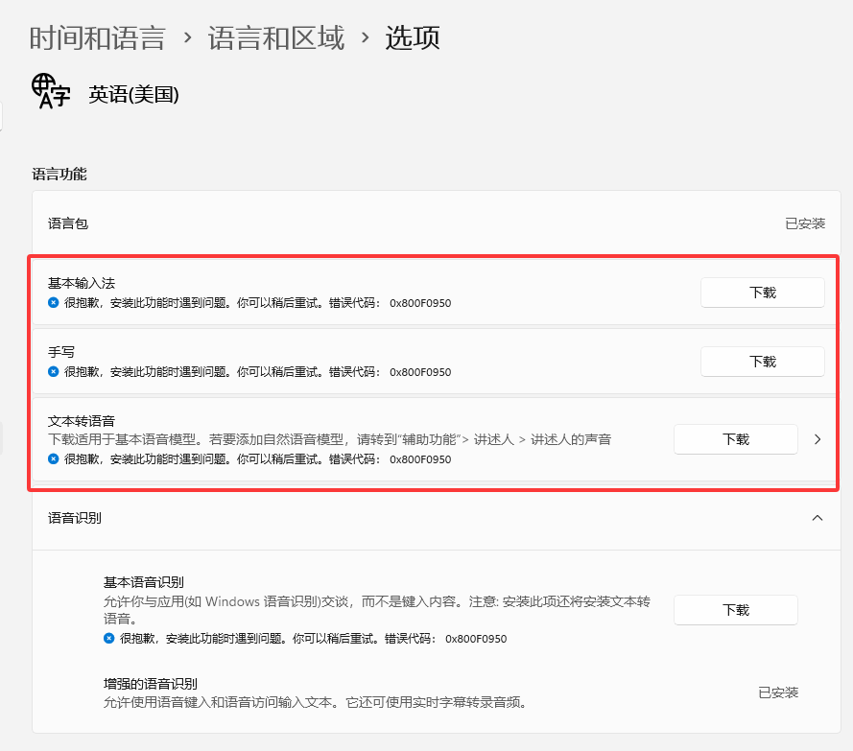Download the 手写 feature
Screen dimensions: 853x751
point(762,362)
